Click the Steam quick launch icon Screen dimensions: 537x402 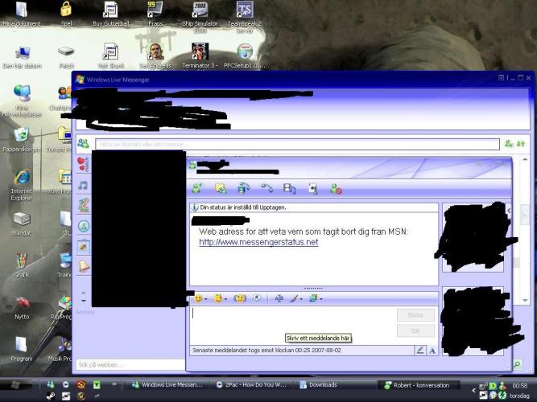pyautogui.click(x=51, y=396)
